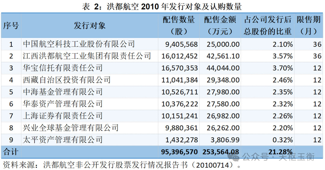Select the 中国航空科技工业股份有限公司 cell
Viewport: 325px width, 170px height.
(79, 44)
